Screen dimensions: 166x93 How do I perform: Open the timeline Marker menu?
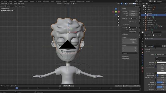click(17, 86)
